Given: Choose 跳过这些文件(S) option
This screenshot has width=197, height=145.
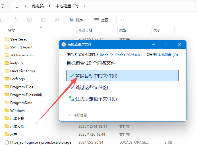Looking at the screenshot, I should point(92,87).
